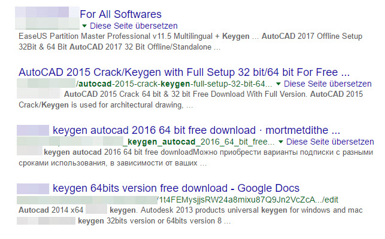Click the green URL '_keygen_autocad_2016_64_bit_free...'

click(199, 142)
